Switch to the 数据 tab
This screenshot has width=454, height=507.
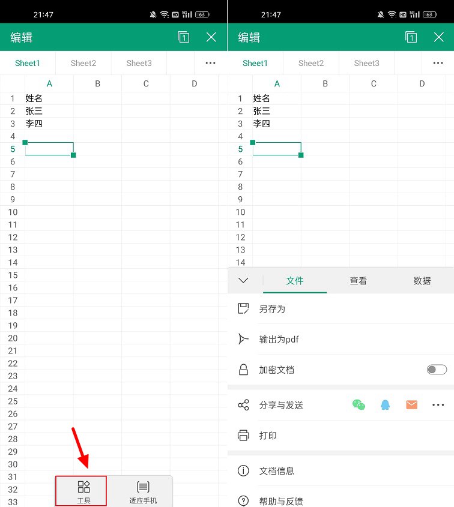point(422,280)
